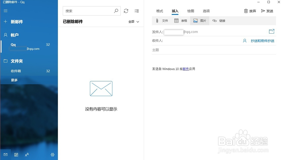The width and height of the screenshot is (284, 160).
Task: Choose contacts with the person icon
Action: 245,41
